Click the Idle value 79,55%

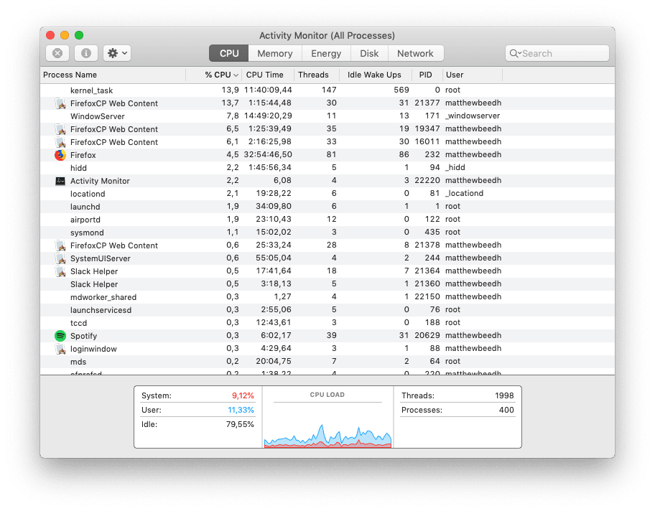[x=240, y=425]
